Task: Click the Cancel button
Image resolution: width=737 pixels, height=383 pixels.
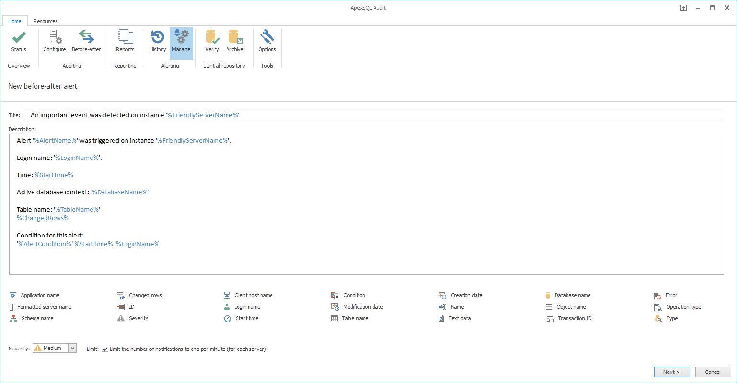Action: point(713,372)
